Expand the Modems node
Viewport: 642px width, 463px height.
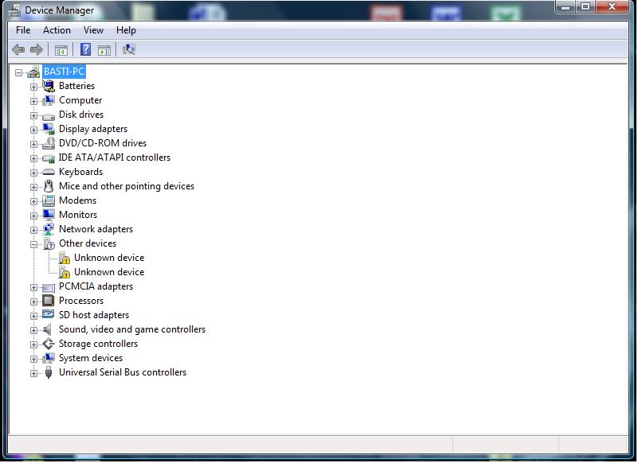click(33, 201)
